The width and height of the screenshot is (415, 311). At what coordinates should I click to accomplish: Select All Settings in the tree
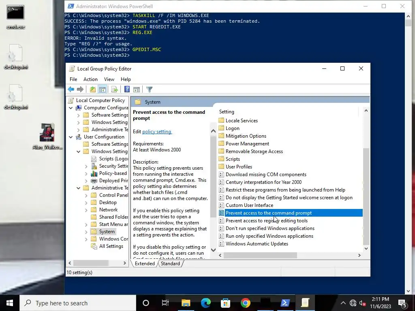tap(111, 246)
